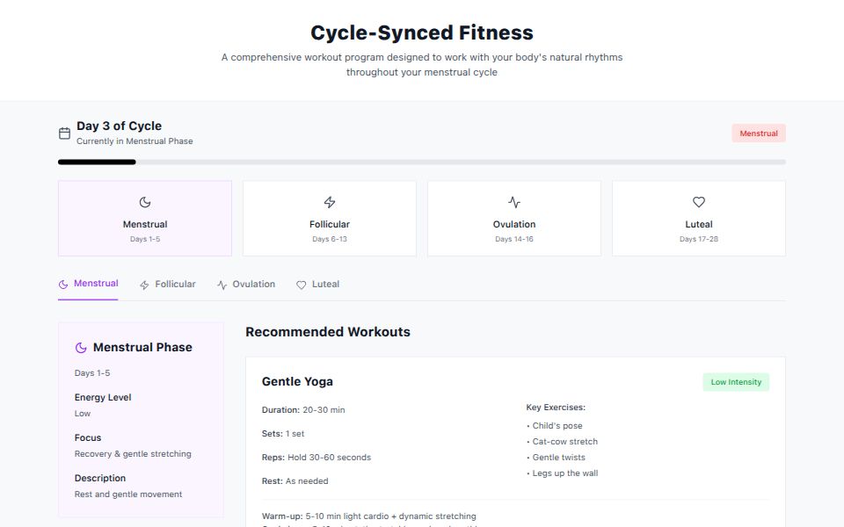Screen dimensions: 844x527
Task: Click the Low Intensity badge on Gentle Yoga
Action: [735, 381]
